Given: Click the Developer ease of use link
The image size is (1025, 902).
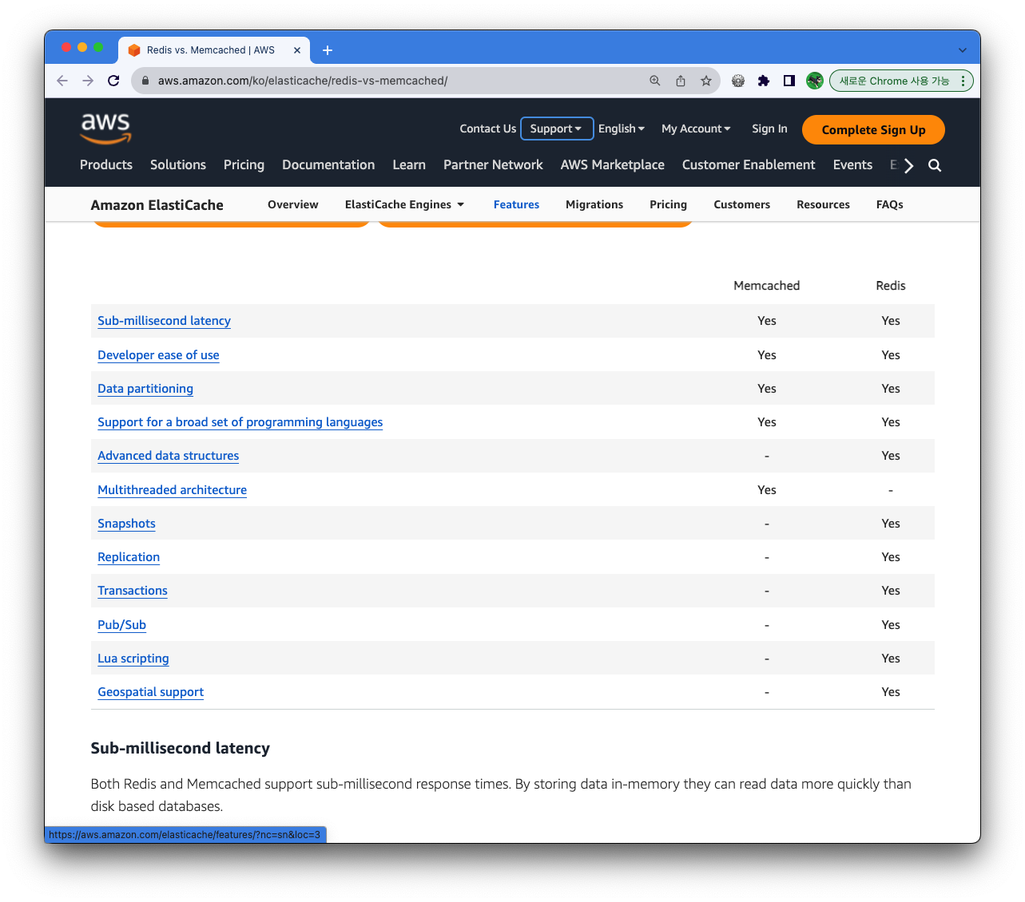Looking at the screenshot, I should 158,355.
